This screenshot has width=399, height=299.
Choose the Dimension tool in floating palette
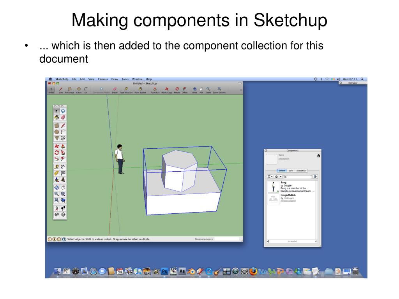[x=63, y=167]
